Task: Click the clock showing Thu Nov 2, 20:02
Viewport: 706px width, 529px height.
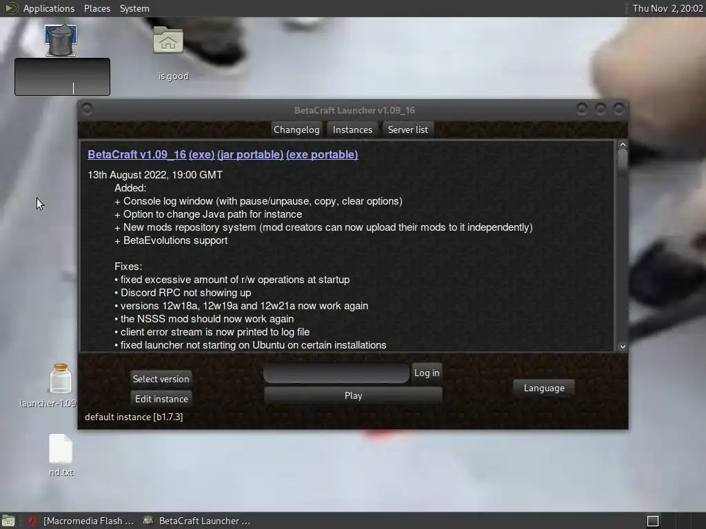Action: (x=667, y=8)
